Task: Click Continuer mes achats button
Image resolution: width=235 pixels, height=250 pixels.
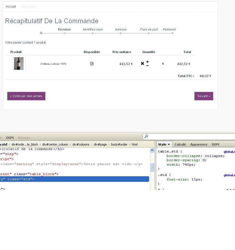Action: 26,96
